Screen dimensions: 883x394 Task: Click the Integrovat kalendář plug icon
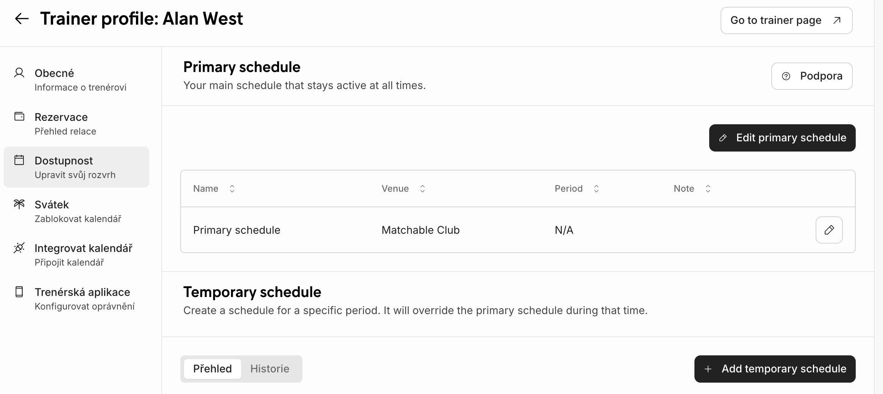[x=19, y=248]
